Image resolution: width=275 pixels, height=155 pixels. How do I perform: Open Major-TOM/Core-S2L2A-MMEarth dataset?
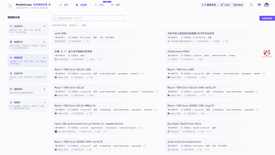[x=75, y=106]
